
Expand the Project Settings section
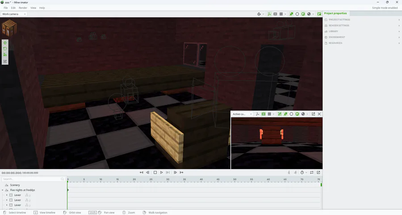pyautogui.click(x=362, y=20)
